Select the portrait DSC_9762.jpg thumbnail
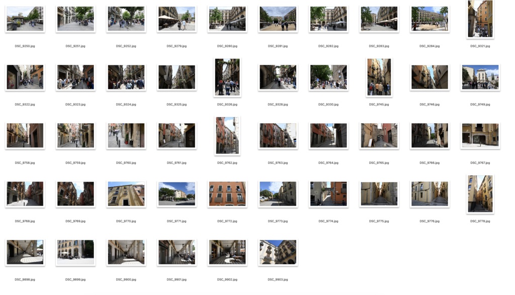Image resolution: width=515 pixels, height=295 pixels. [x=227, y=136]
